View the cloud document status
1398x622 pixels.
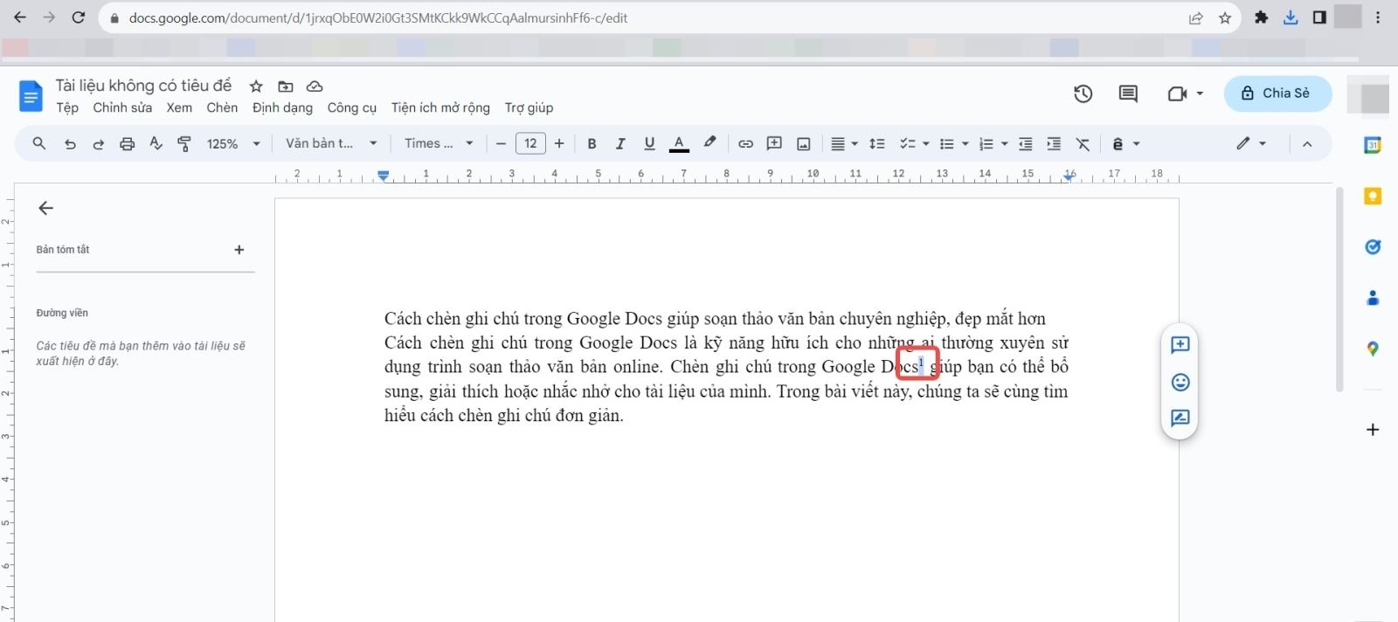coord(315,86)
